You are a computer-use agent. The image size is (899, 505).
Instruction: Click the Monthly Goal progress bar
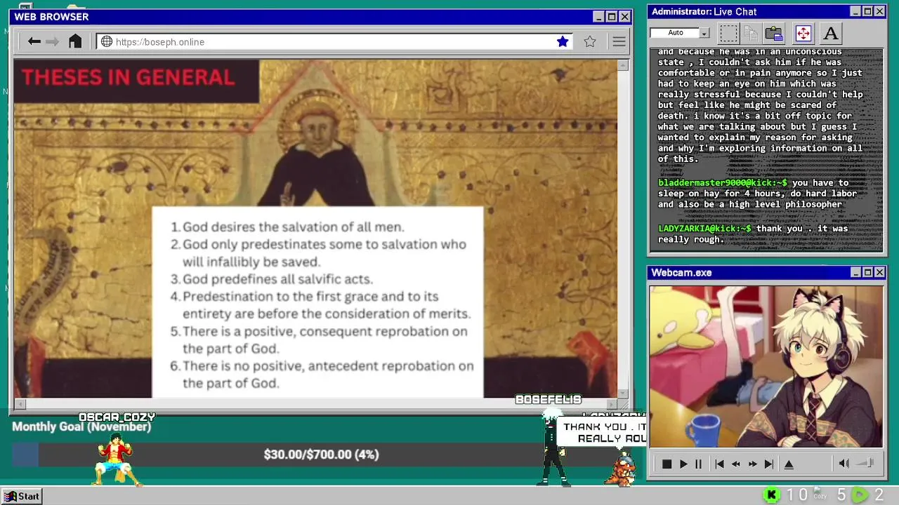tap(322, 454)
